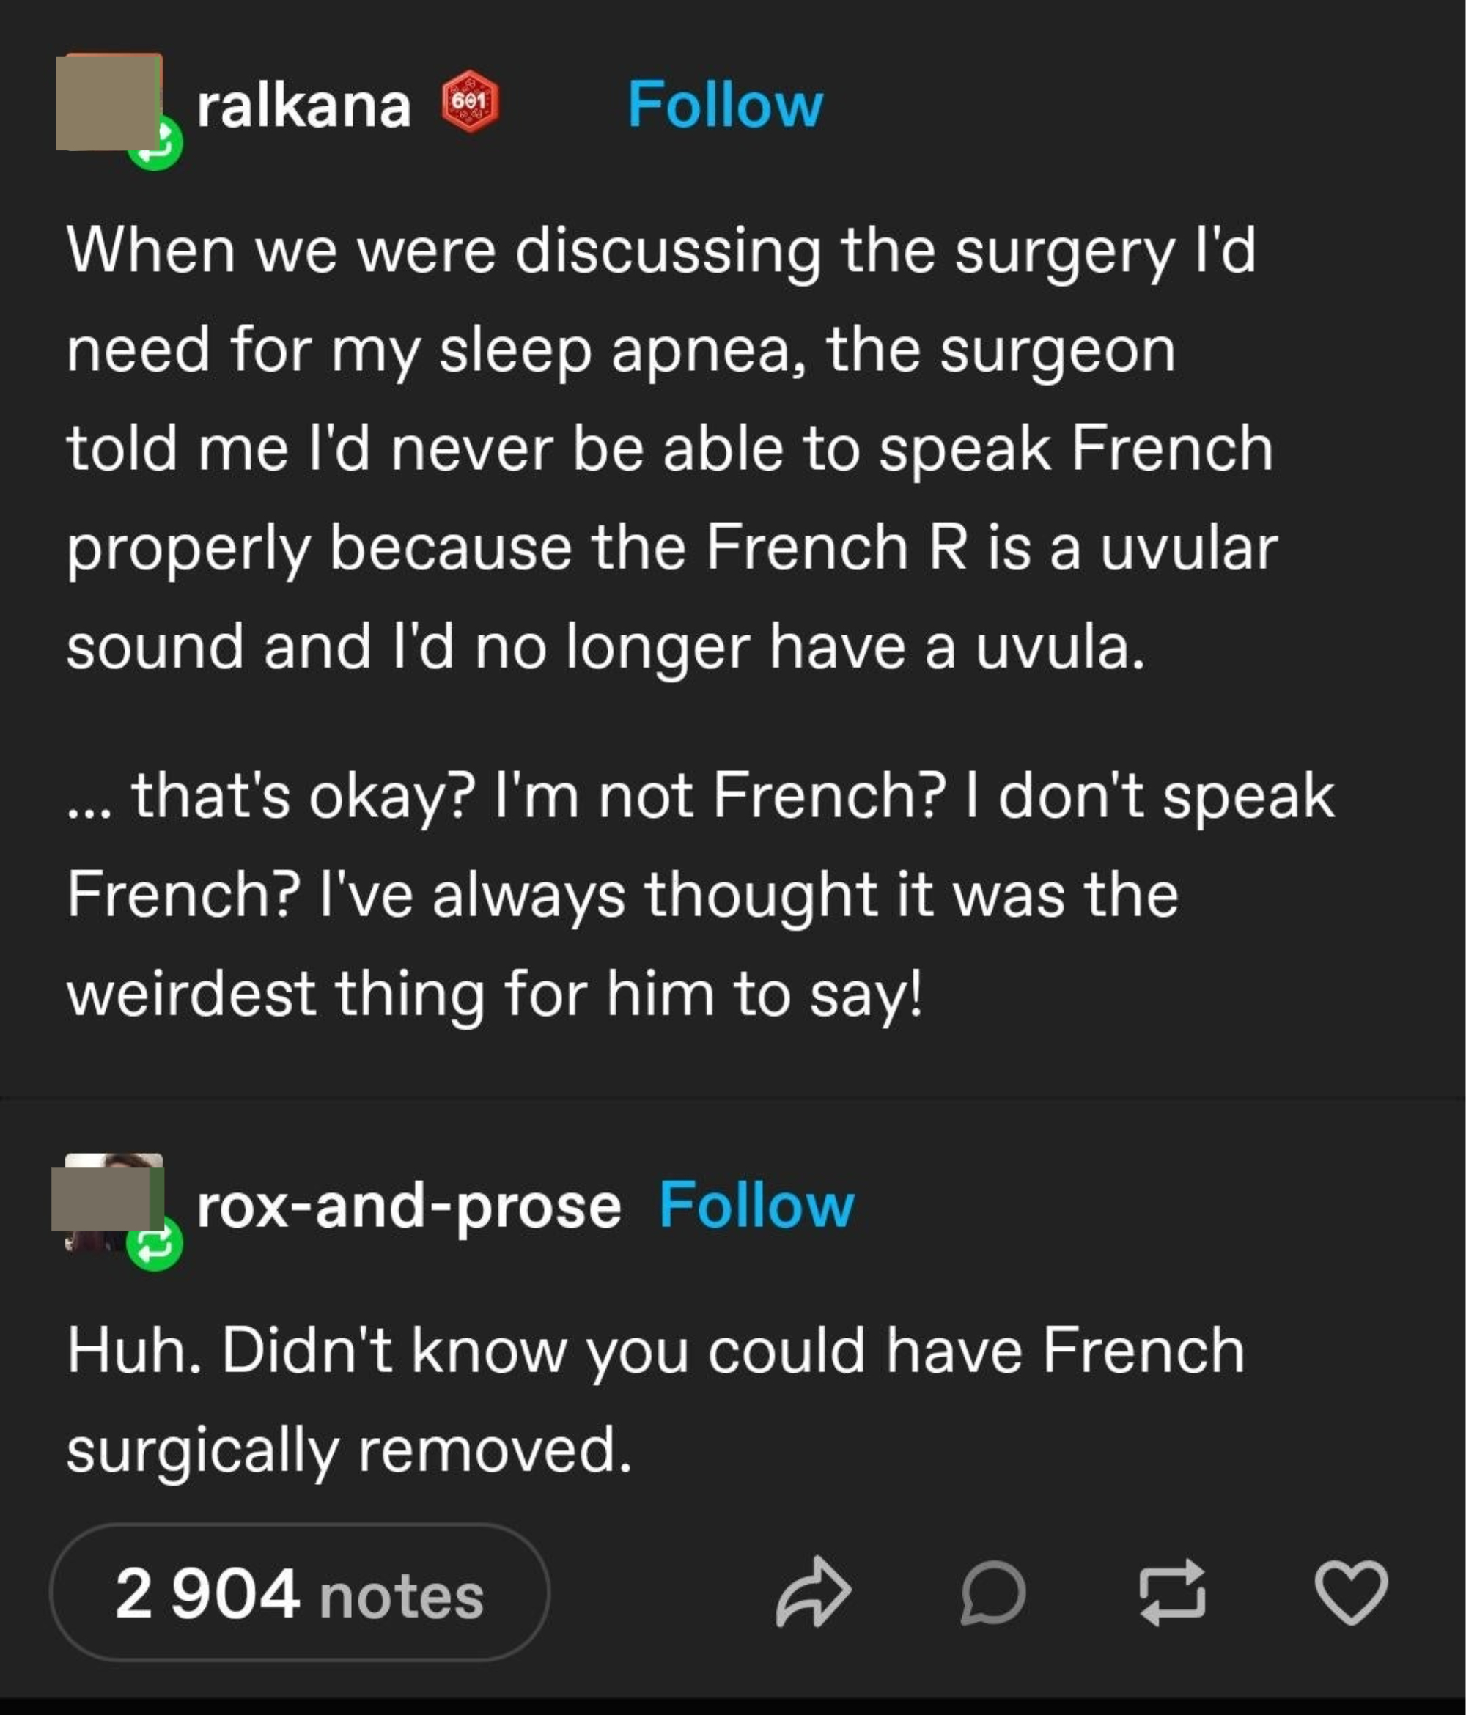Visit the ralkana username link
The width and height of the screenshot is (1466, 1715).
click(303, 106)
